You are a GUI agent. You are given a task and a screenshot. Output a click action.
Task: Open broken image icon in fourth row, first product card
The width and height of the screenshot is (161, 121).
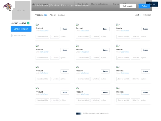coord(37,88)
